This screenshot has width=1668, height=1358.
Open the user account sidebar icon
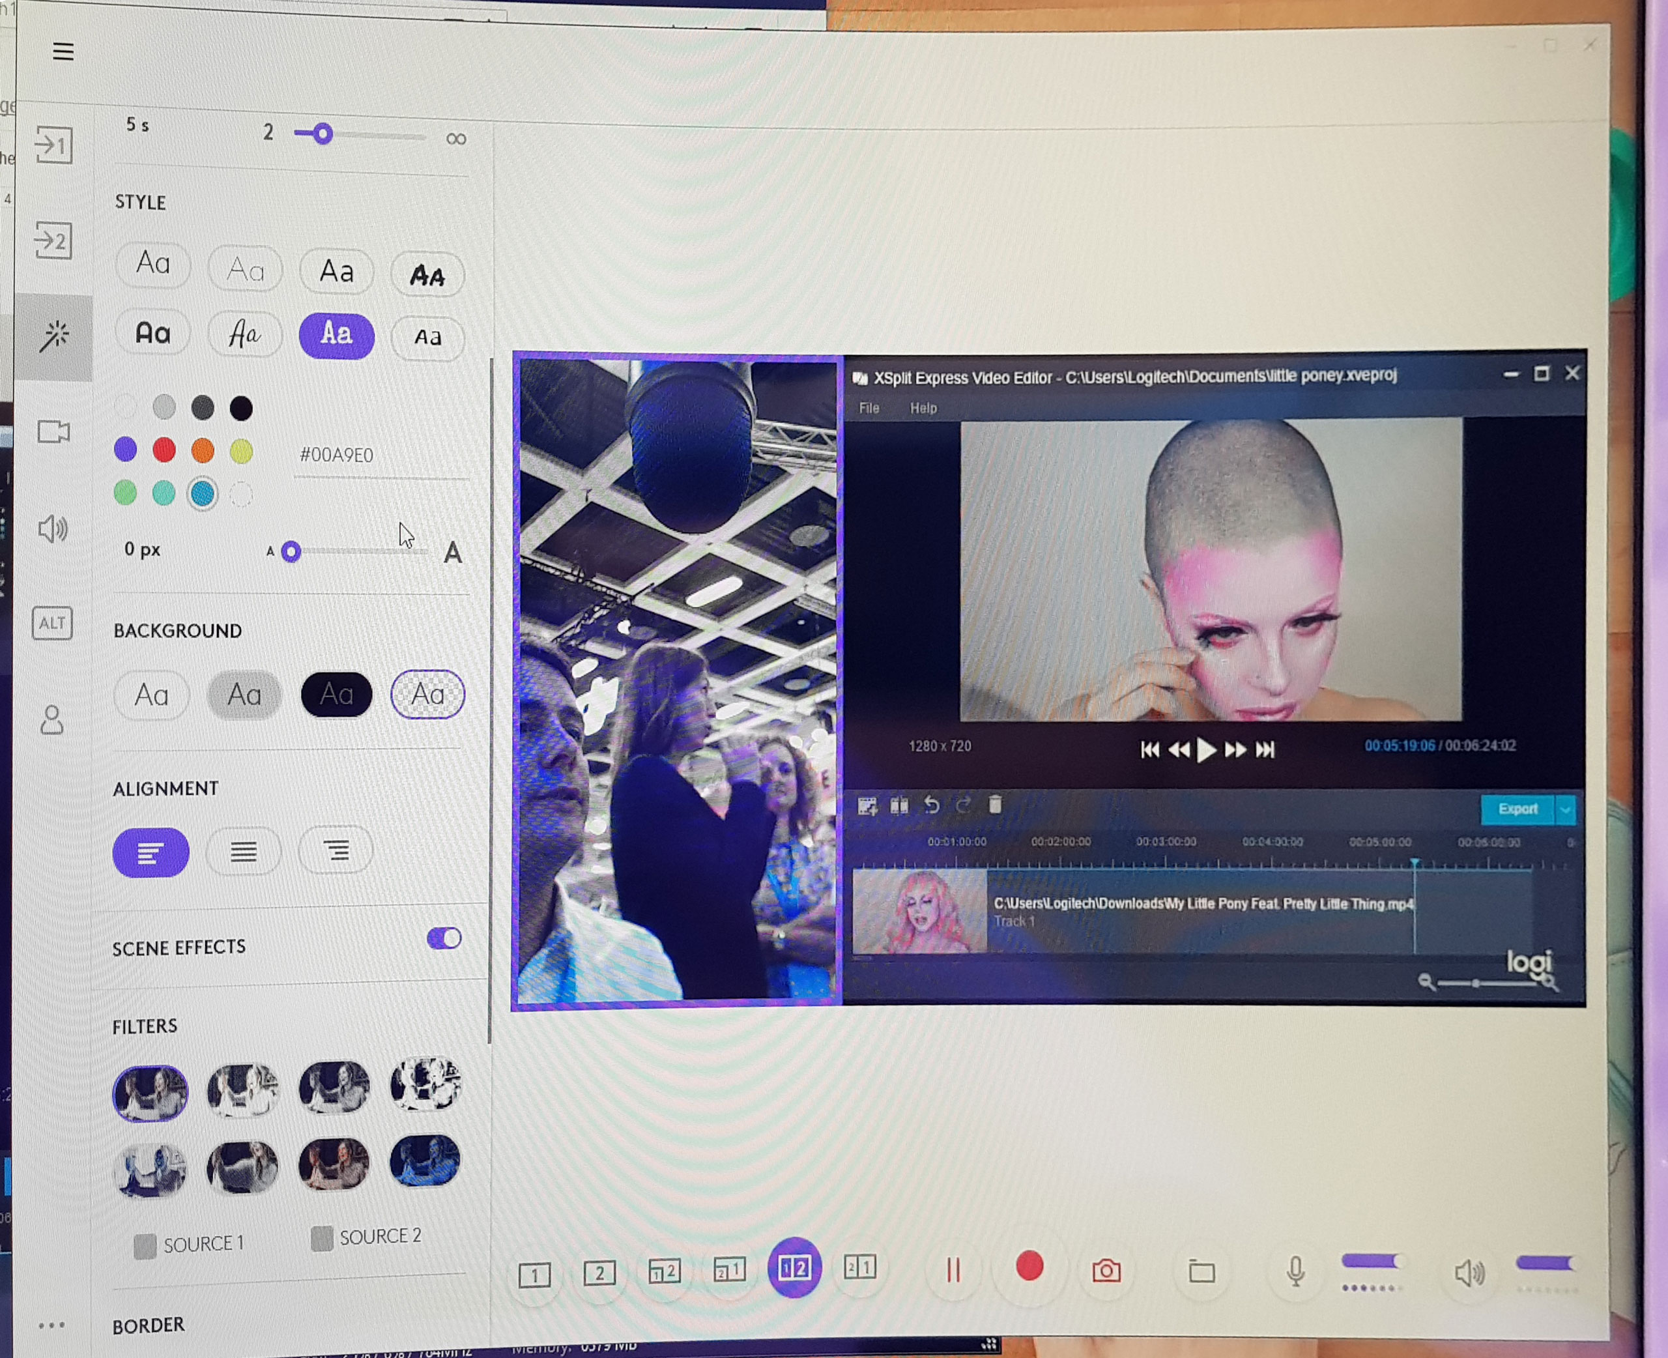(x=51, y=719)
